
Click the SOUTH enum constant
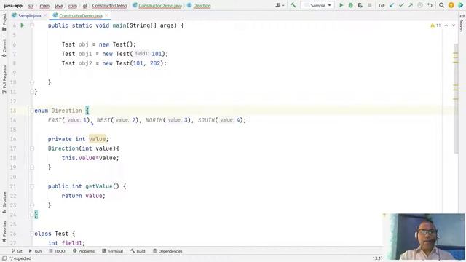click(x=207, y=120)
